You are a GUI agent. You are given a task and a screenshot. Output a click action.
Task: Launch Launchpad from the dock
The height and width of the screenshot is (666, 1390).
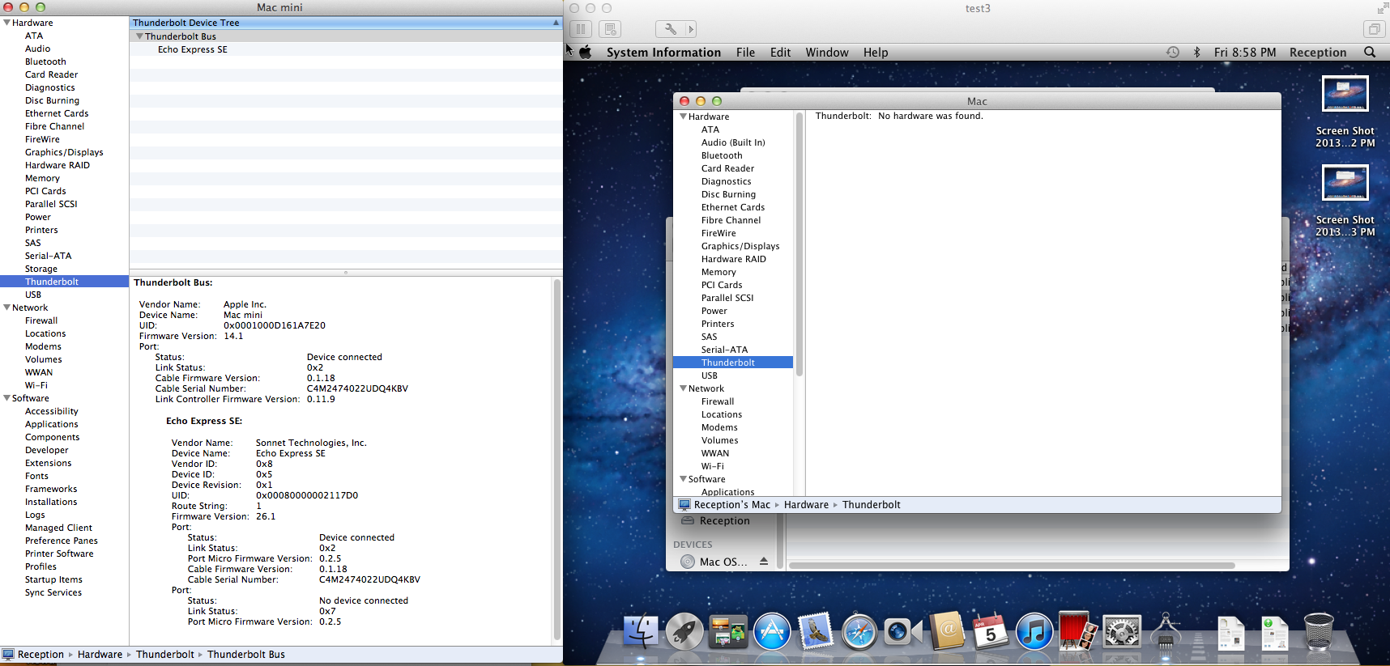[684, 632]
